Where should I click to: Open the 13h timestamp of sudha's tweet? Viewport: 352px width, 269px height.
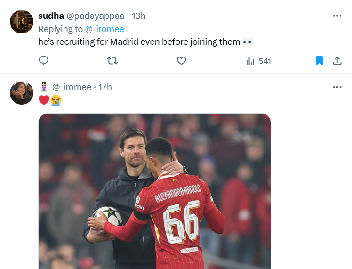coord(138,16)
